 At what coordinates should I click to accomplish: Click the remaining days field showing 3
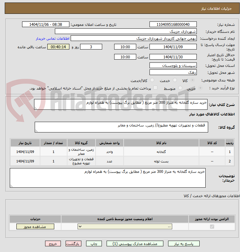coord(91,47)
